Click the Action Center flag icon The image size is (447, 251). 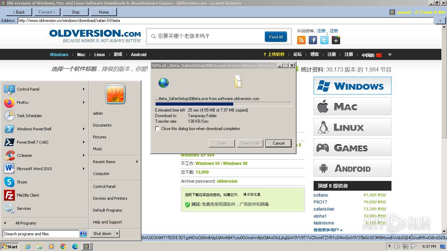click(413, 246)
